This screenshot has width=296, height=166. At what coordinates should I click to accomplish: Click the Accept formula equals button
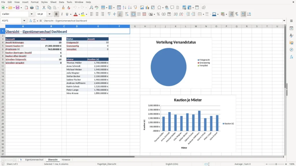[x=40, y=21]
